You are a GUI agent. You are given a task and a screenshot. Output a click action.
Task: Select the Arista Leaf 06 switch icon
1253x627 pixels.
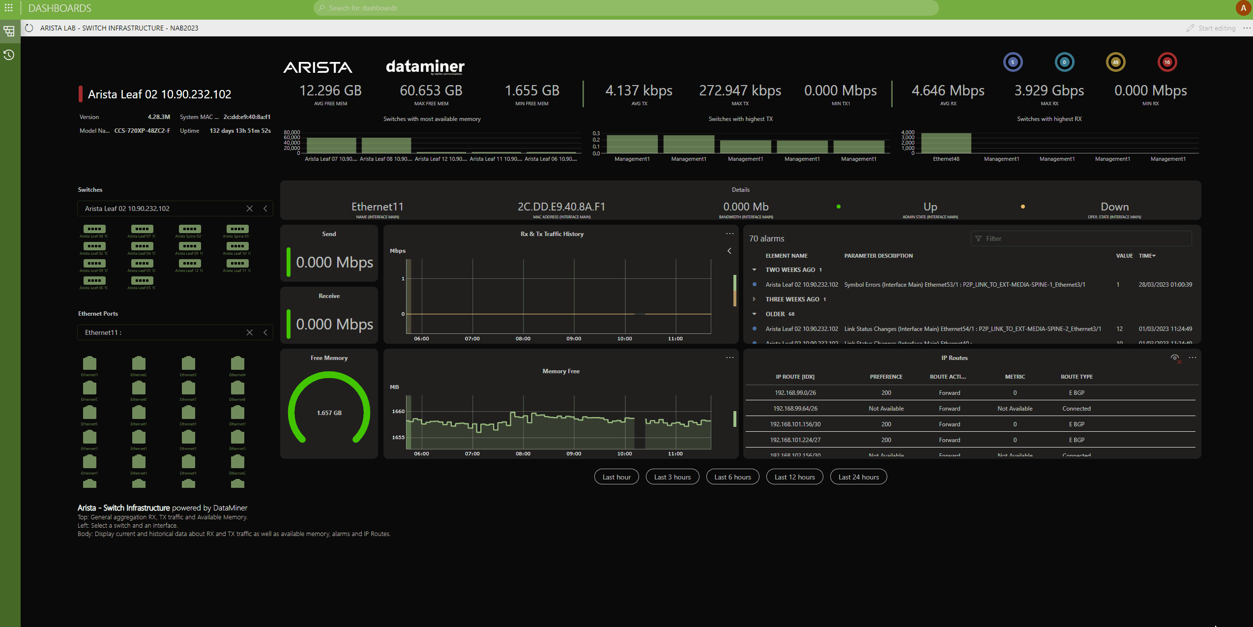(94, 280)
